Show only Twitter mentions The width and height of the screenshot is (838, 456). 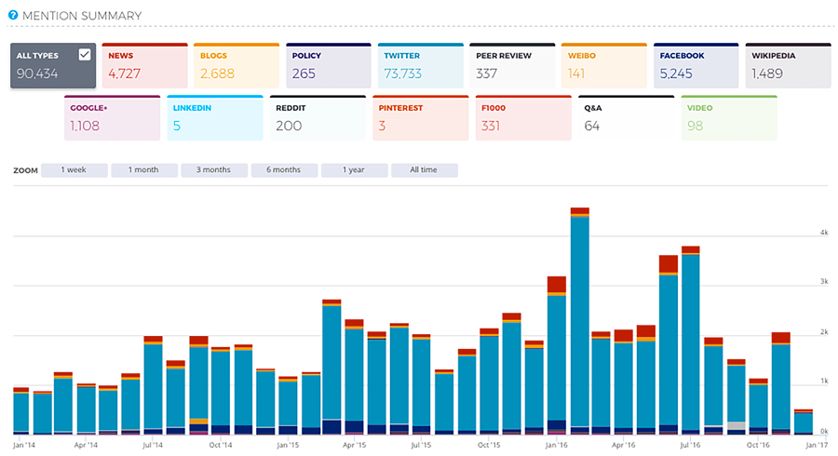point(418,65)
